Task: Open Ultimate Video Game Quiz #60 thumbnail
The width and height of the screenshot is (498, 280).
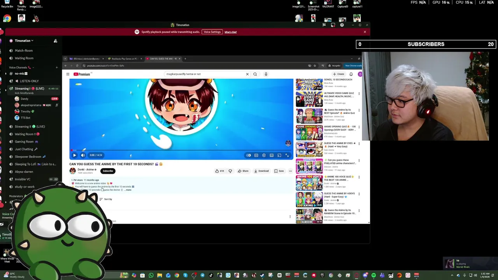Action: coord(309,99)
